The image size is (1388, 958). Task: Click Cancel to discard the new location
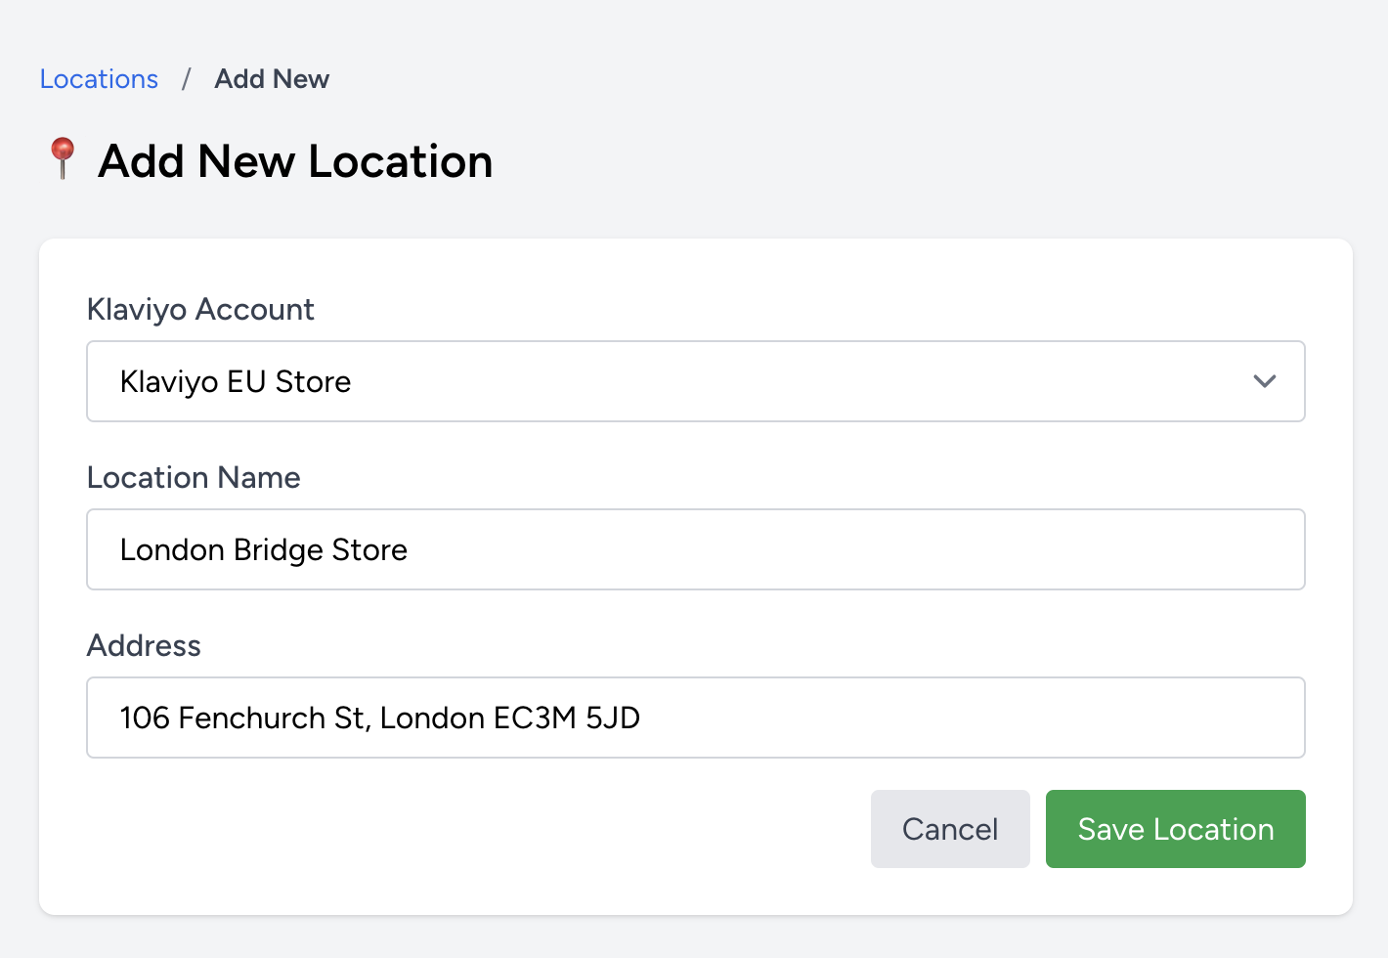point(949,828)
